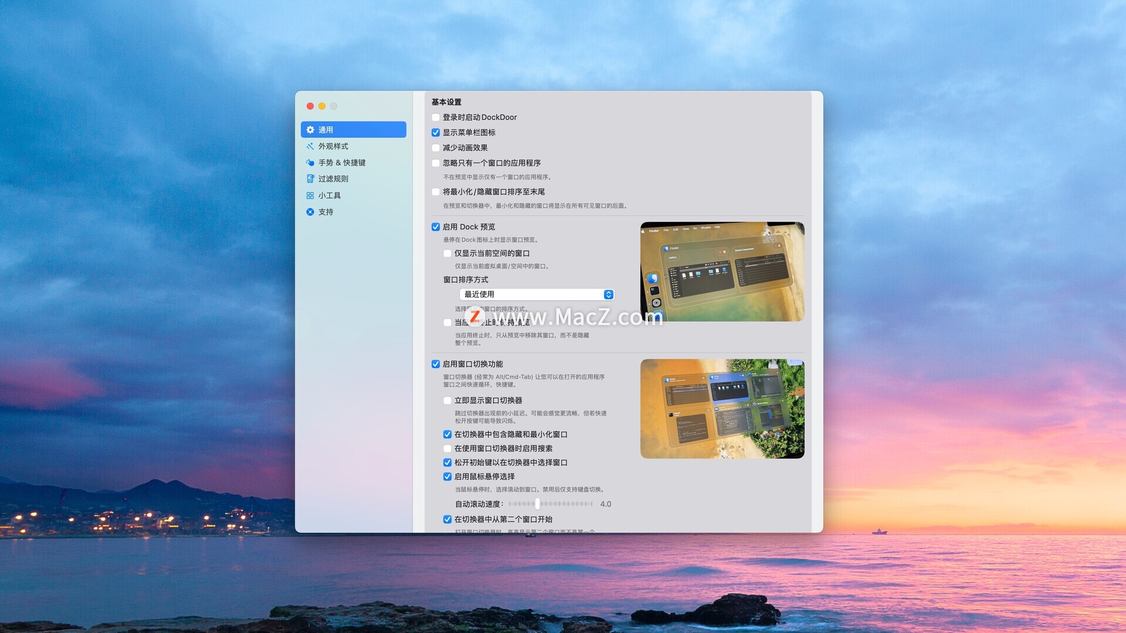The width and height of the screenshot is (1126, 633).
Task: Click the filter icon beside 过滤规则
Action: pyautogui.click(x=310, y=179)
